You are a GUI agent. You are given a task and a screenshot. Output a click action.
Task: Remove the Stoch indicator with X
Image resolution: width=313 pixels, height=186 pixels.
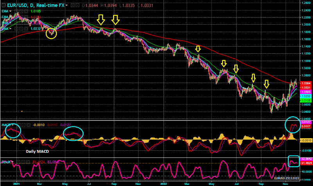coord(28,162)
